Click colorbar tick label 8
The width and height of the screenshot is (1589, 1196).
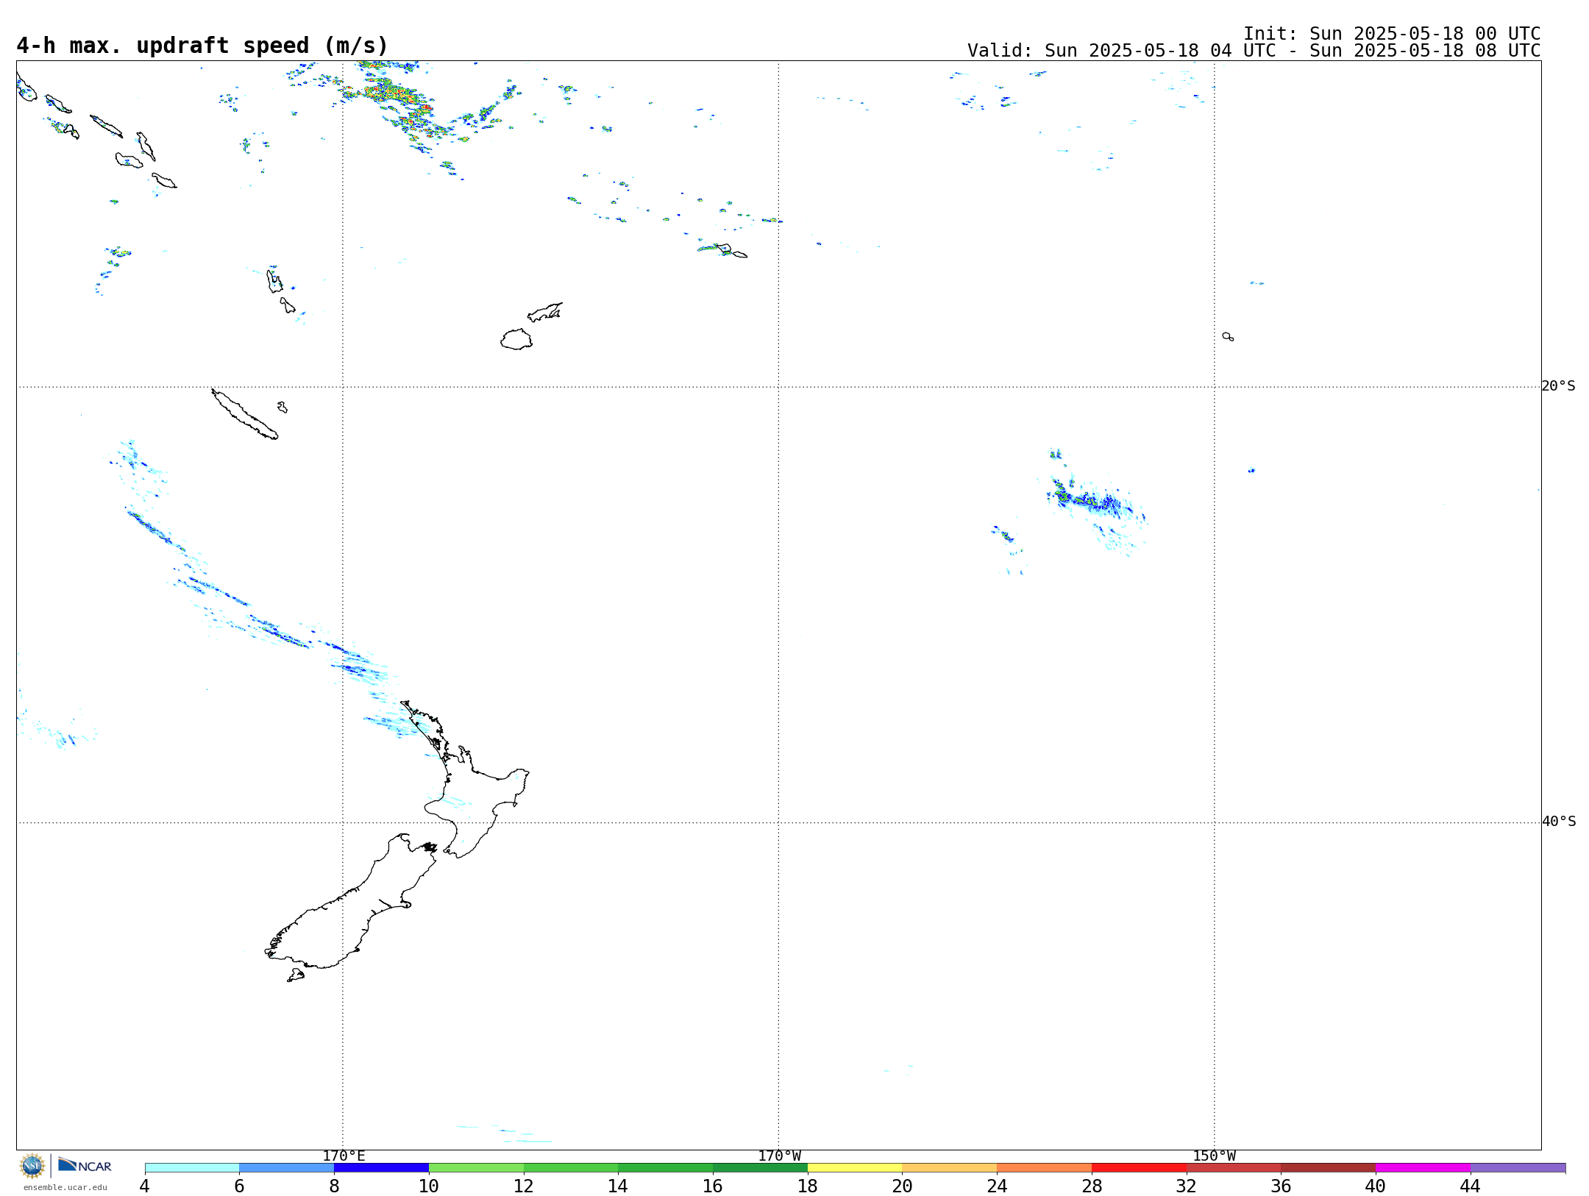[334, 1186]
